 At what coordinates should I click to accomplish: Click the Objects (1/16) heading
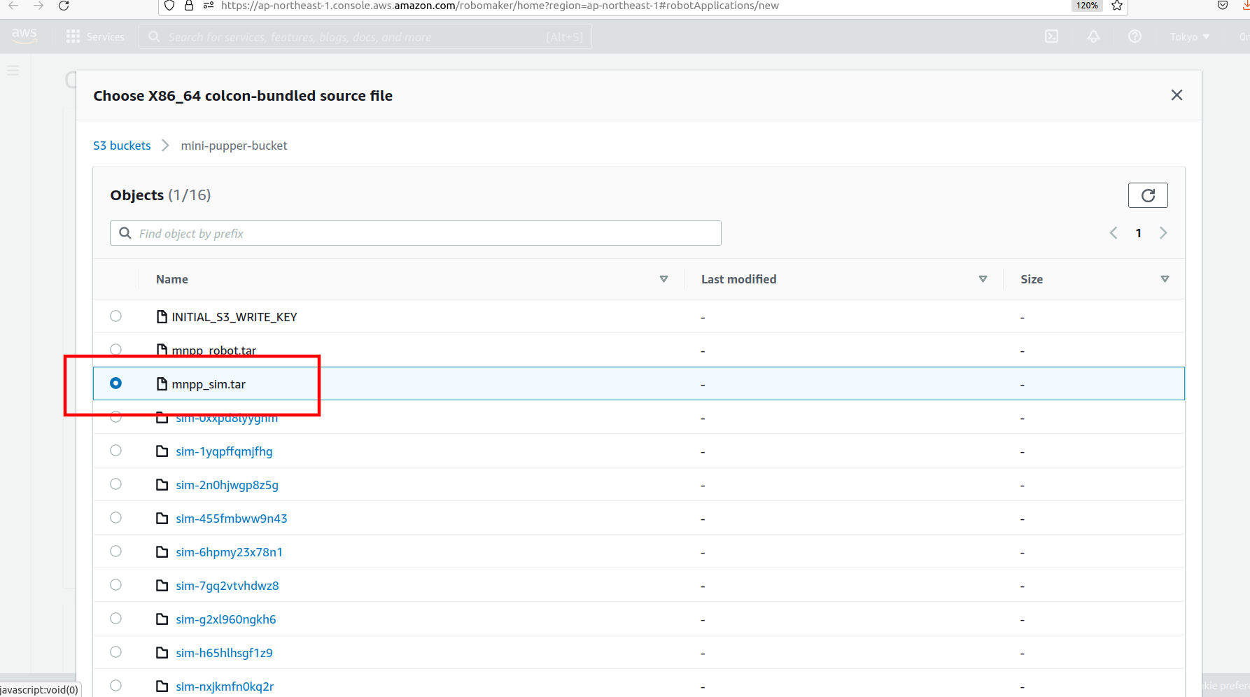[160, 195]
